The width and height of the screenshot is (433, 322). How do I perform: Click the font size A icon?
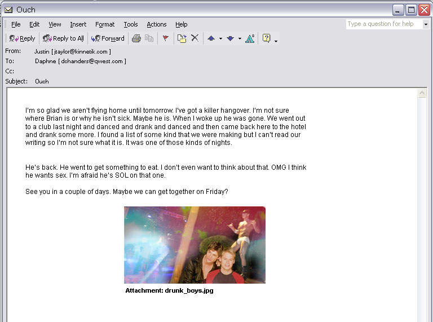coord(250,38)
